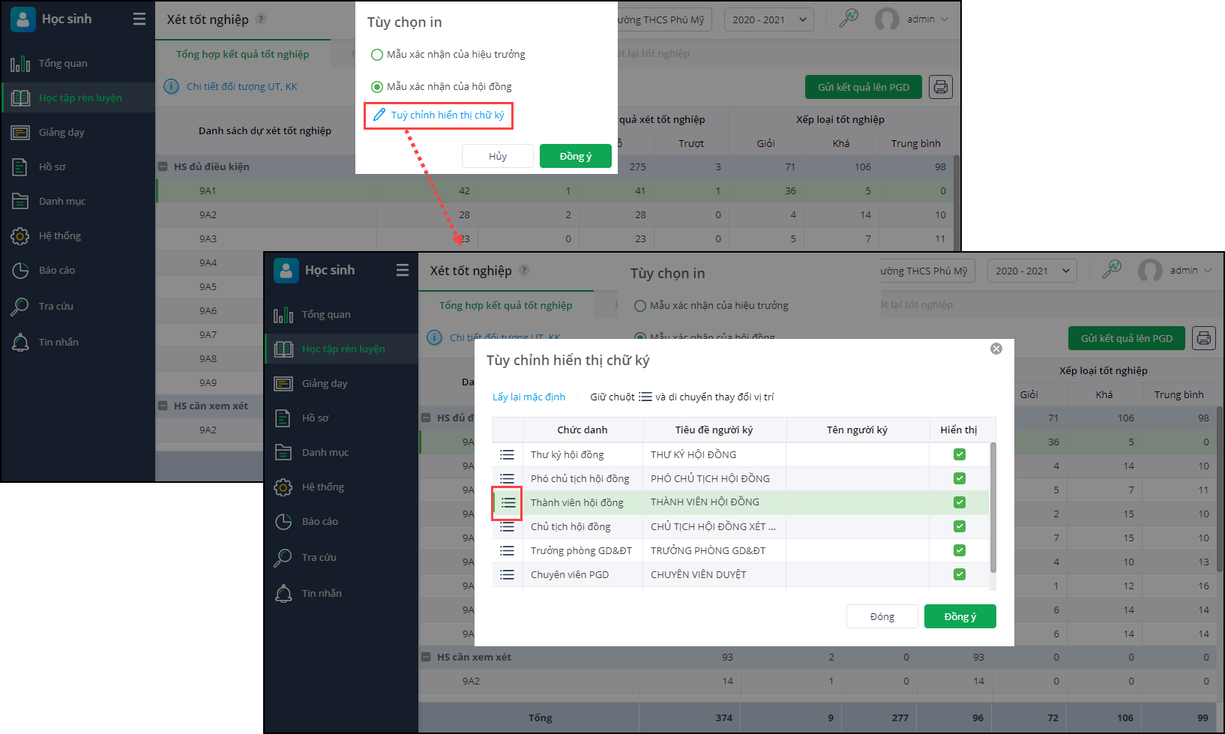The height and width of the screenshot is (734, 1225).
Task: Collapse HS cần xem xét group in front window
Action: click(426, 657)
